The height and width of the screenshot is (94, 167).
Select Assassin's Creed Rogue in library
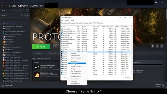13,34
